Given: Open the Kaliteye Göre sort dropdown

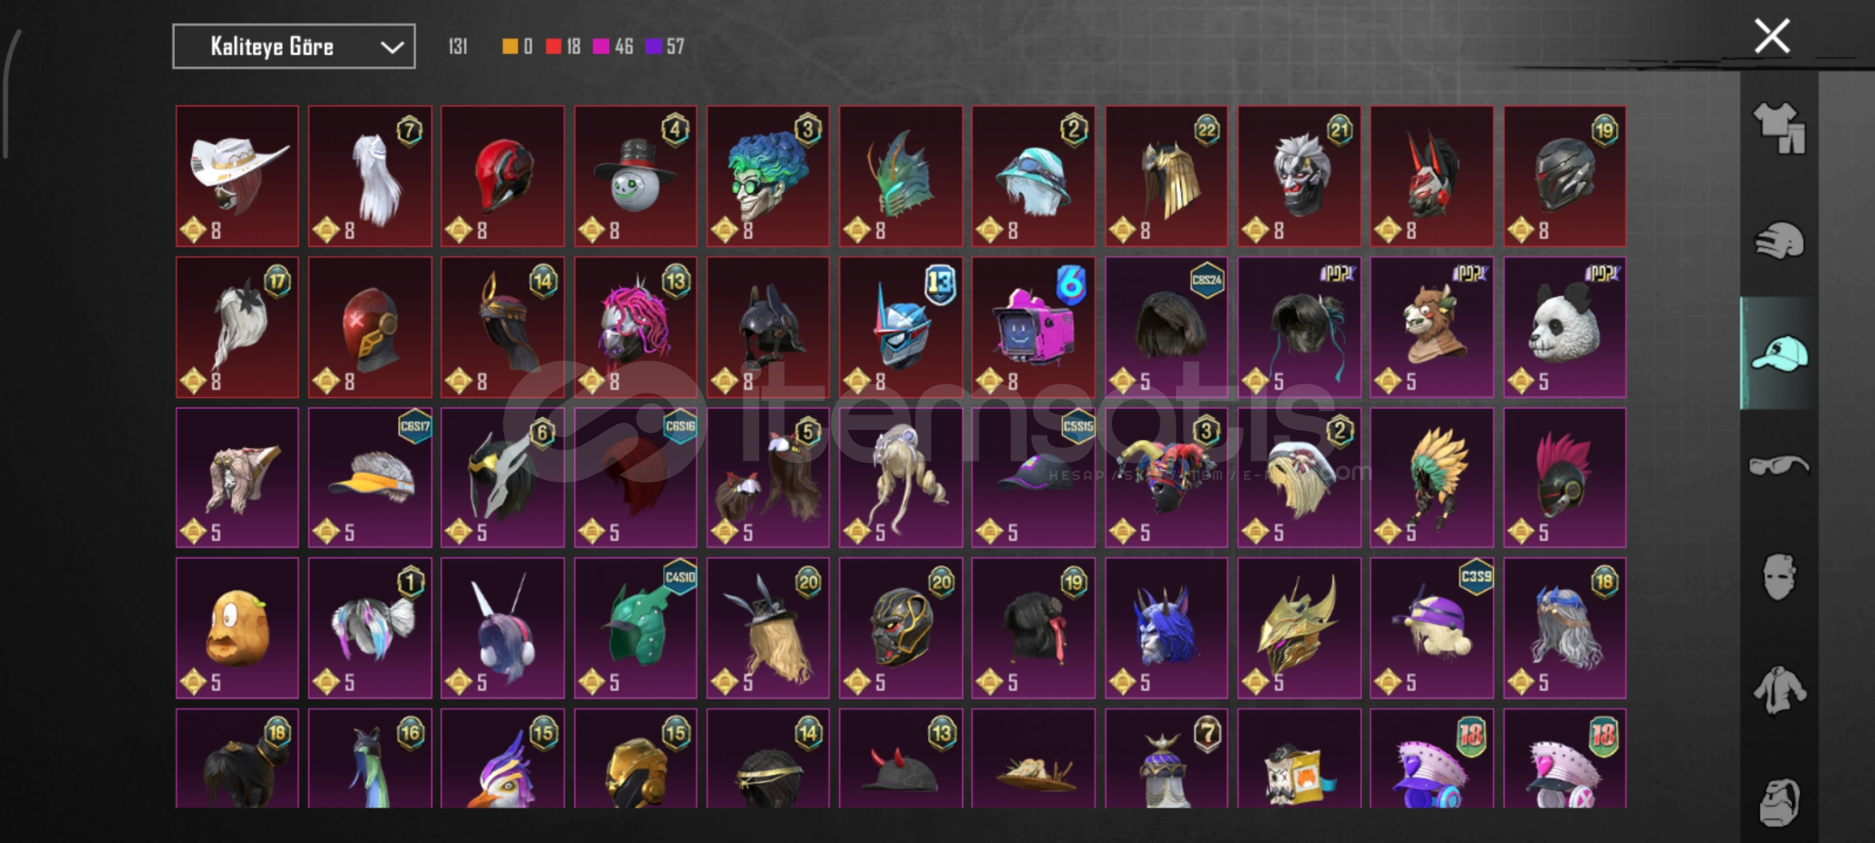Looking at the screenshot, I should [x=294, y=47].
